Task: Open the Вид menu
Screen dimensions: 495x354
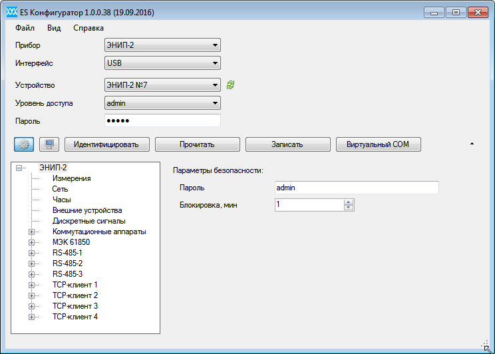Action: point(54,28)
